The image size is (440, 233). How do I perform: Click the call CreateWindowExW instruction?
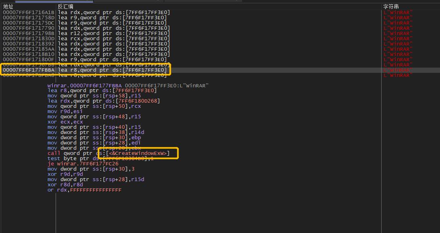109,153
